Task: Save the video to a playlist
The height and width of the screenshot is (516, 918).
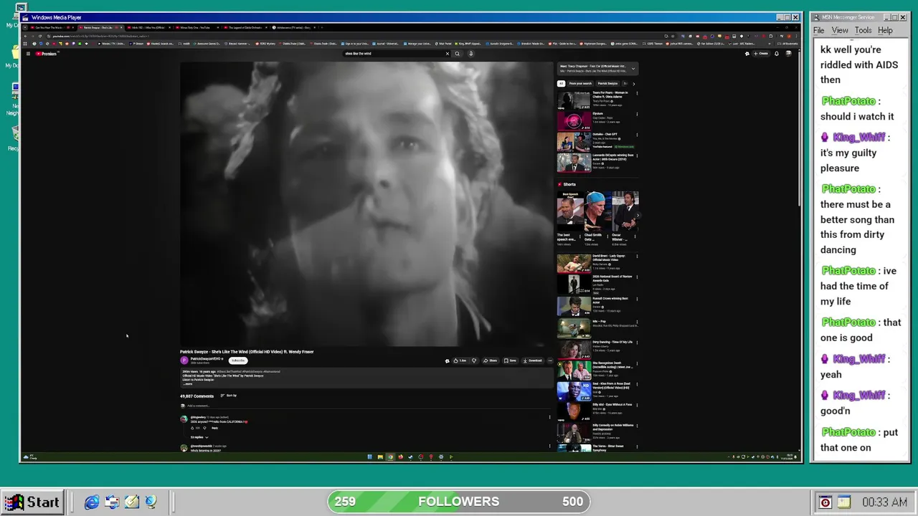Action: click(x=510, y=360)
